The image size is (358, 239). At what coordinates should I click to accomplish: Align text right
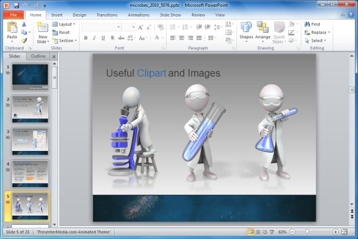190,38
